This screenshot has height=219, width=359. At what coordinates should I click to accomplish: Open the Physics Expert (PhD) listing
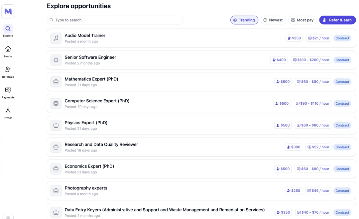86,123
